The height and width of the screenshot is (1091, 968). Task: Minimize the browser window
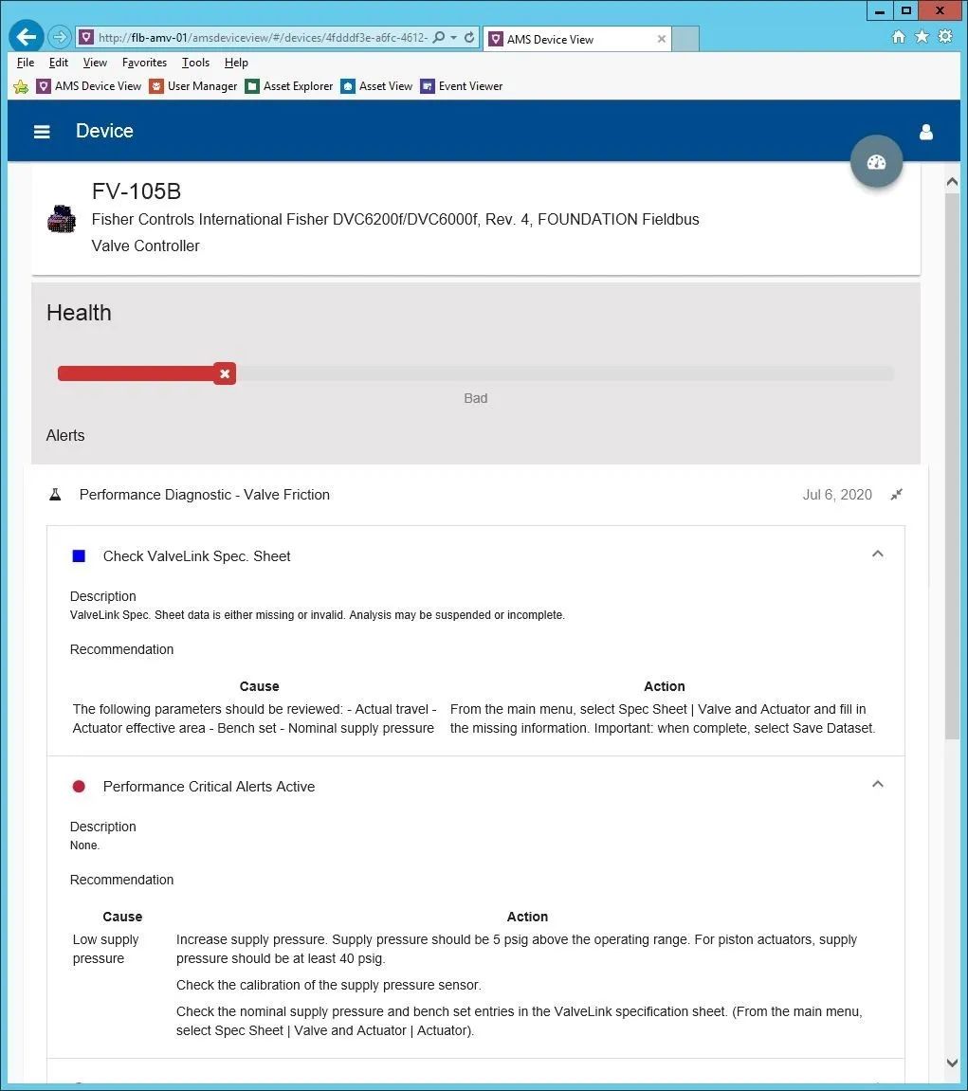(x=880, y=10)
